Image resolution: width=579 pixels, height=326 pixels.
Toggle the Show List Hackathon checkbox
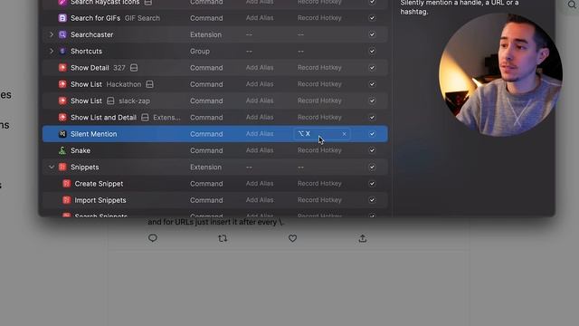click(x=372, y=84)
